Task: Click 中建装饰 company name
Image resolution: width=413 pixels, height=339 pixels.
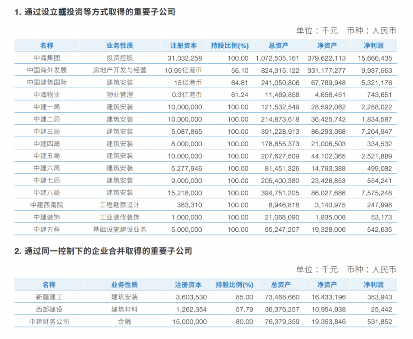Action: [x=46, y=217]
